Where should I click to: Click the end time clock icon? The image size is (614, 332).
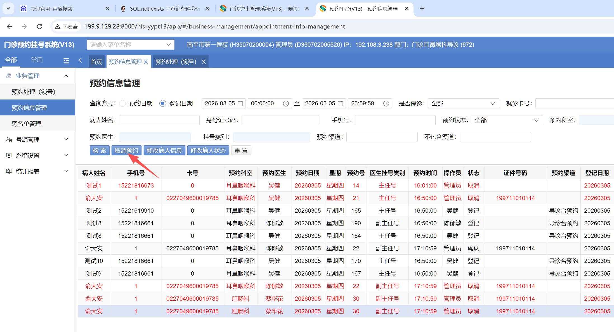click(x=386, y=104)
